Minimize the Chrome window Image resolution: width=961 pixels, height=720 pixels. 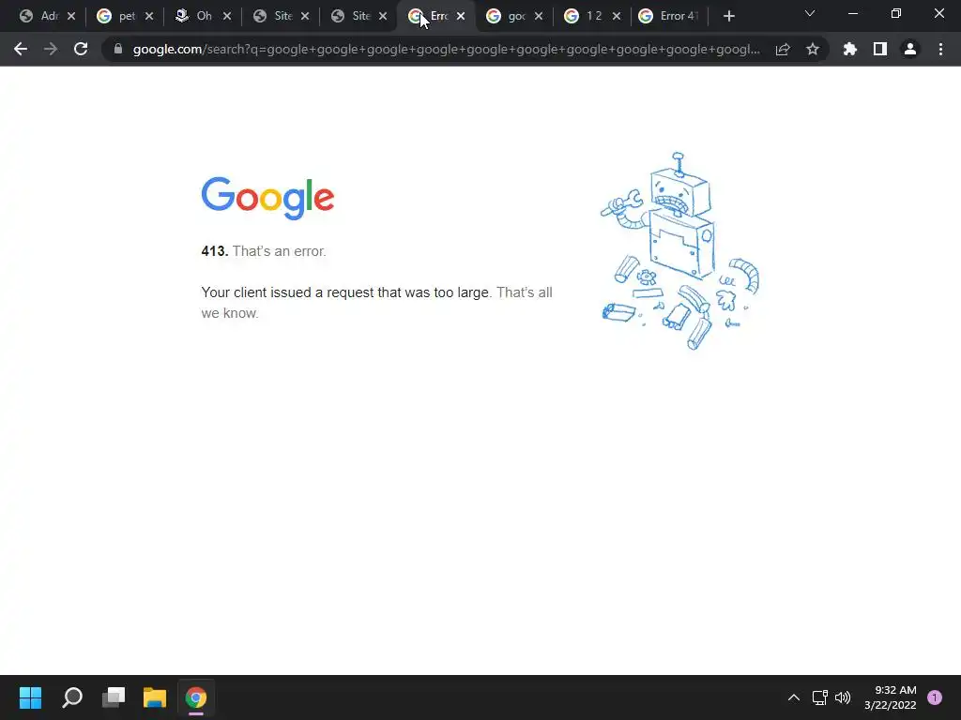click(852, 13)
